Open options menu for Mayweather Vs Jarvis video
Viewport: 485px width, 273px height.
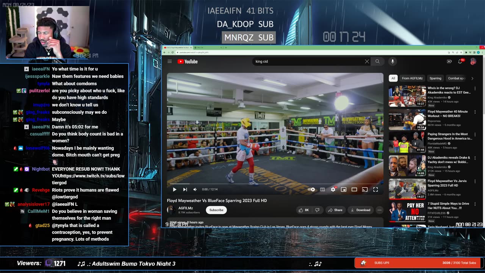(x=475, y=181)
